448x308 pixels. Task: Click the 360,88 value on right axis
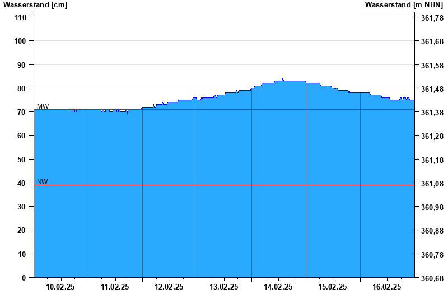(x=432, y=231)
